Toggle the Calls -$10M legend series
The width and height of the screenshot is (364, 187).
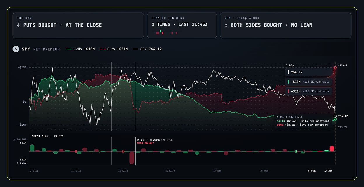coord(81,49)
